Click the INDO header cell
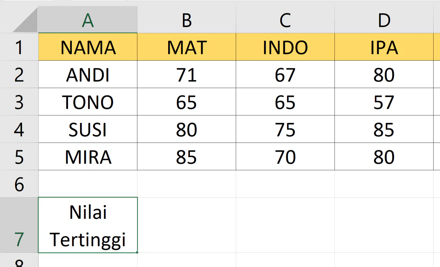 [x=285, y=47]
